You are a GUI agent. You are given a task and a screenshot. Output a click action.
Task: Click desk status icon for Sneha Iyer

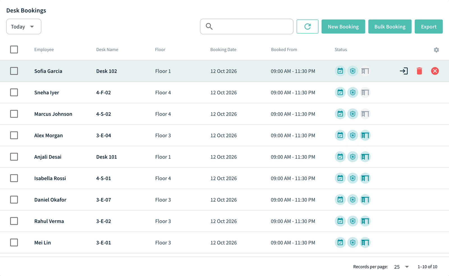[x=365, y=92]
